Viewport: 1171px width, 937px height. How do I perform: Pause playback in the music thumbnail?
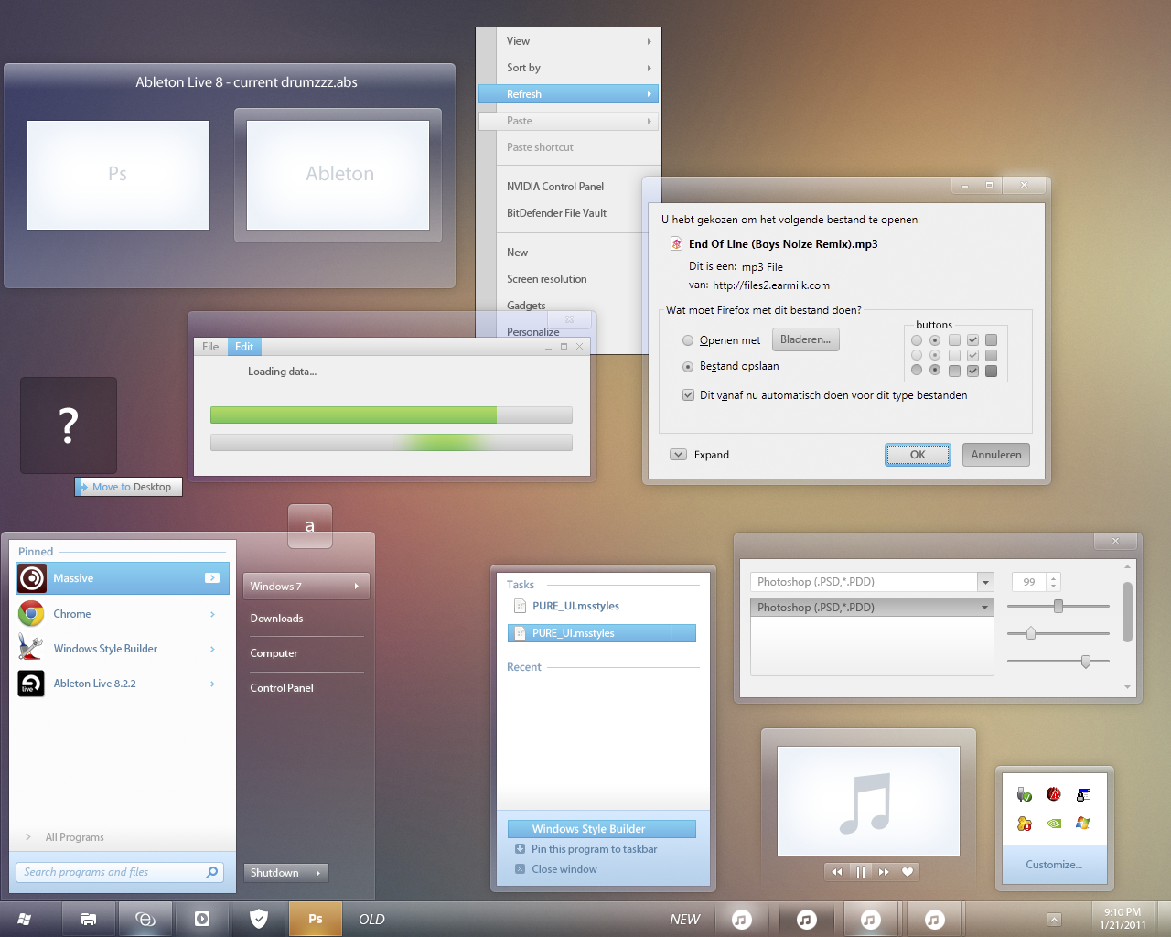(861, 872)
